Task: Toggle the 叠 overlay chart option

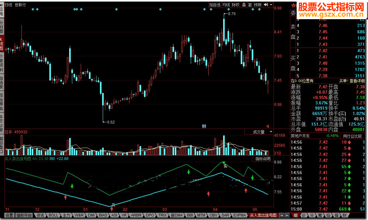Action: pos(244,5)
